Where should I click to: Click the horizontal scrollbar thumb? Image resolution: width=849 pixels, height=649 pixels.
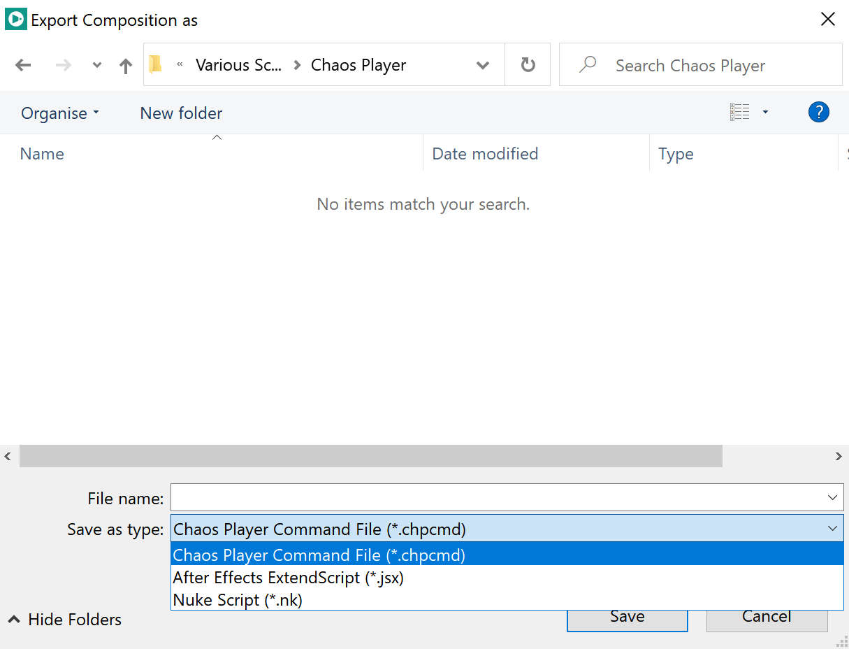coord(371,456)
